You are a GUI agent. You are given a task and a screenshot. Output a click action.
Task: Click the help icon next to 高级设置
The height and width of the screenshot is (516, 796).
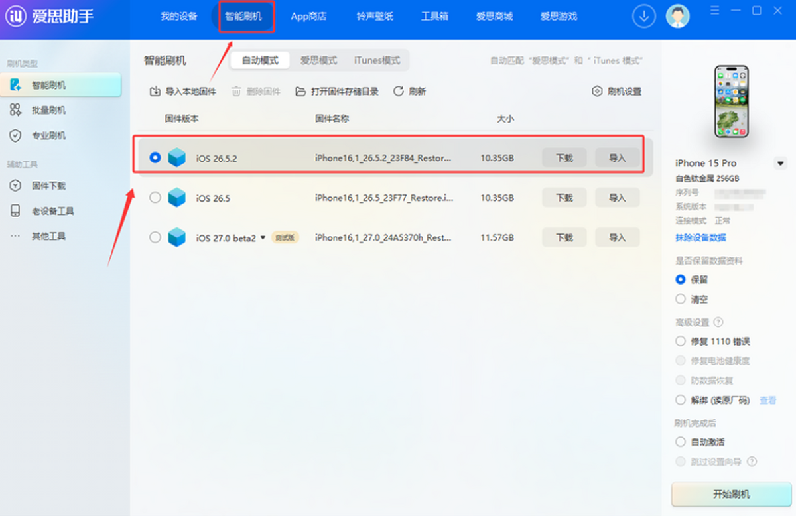click(718, 322)
